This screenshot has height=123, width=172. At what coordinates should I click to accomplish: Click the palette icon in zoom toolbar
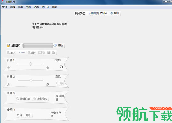click(x=44, y=52)
